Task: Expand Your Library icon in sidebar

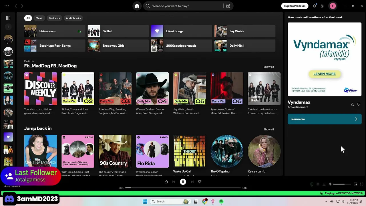Action: (8, 18)
